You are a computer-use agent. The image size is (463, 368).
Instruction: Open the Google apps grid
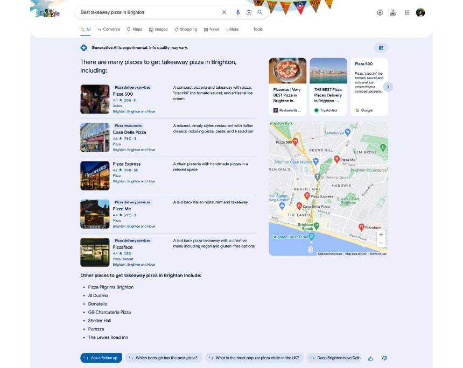click(406, 12)
